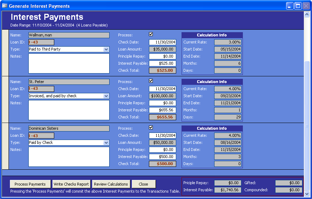Viewport: 312px width, 199px height.
Task: Open the Type dropdown showing Paid to Third Party
Action: [x=106, y=49]
